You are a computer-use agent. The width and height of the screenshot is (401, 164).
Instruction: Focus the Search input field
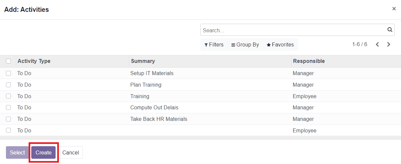293,30
